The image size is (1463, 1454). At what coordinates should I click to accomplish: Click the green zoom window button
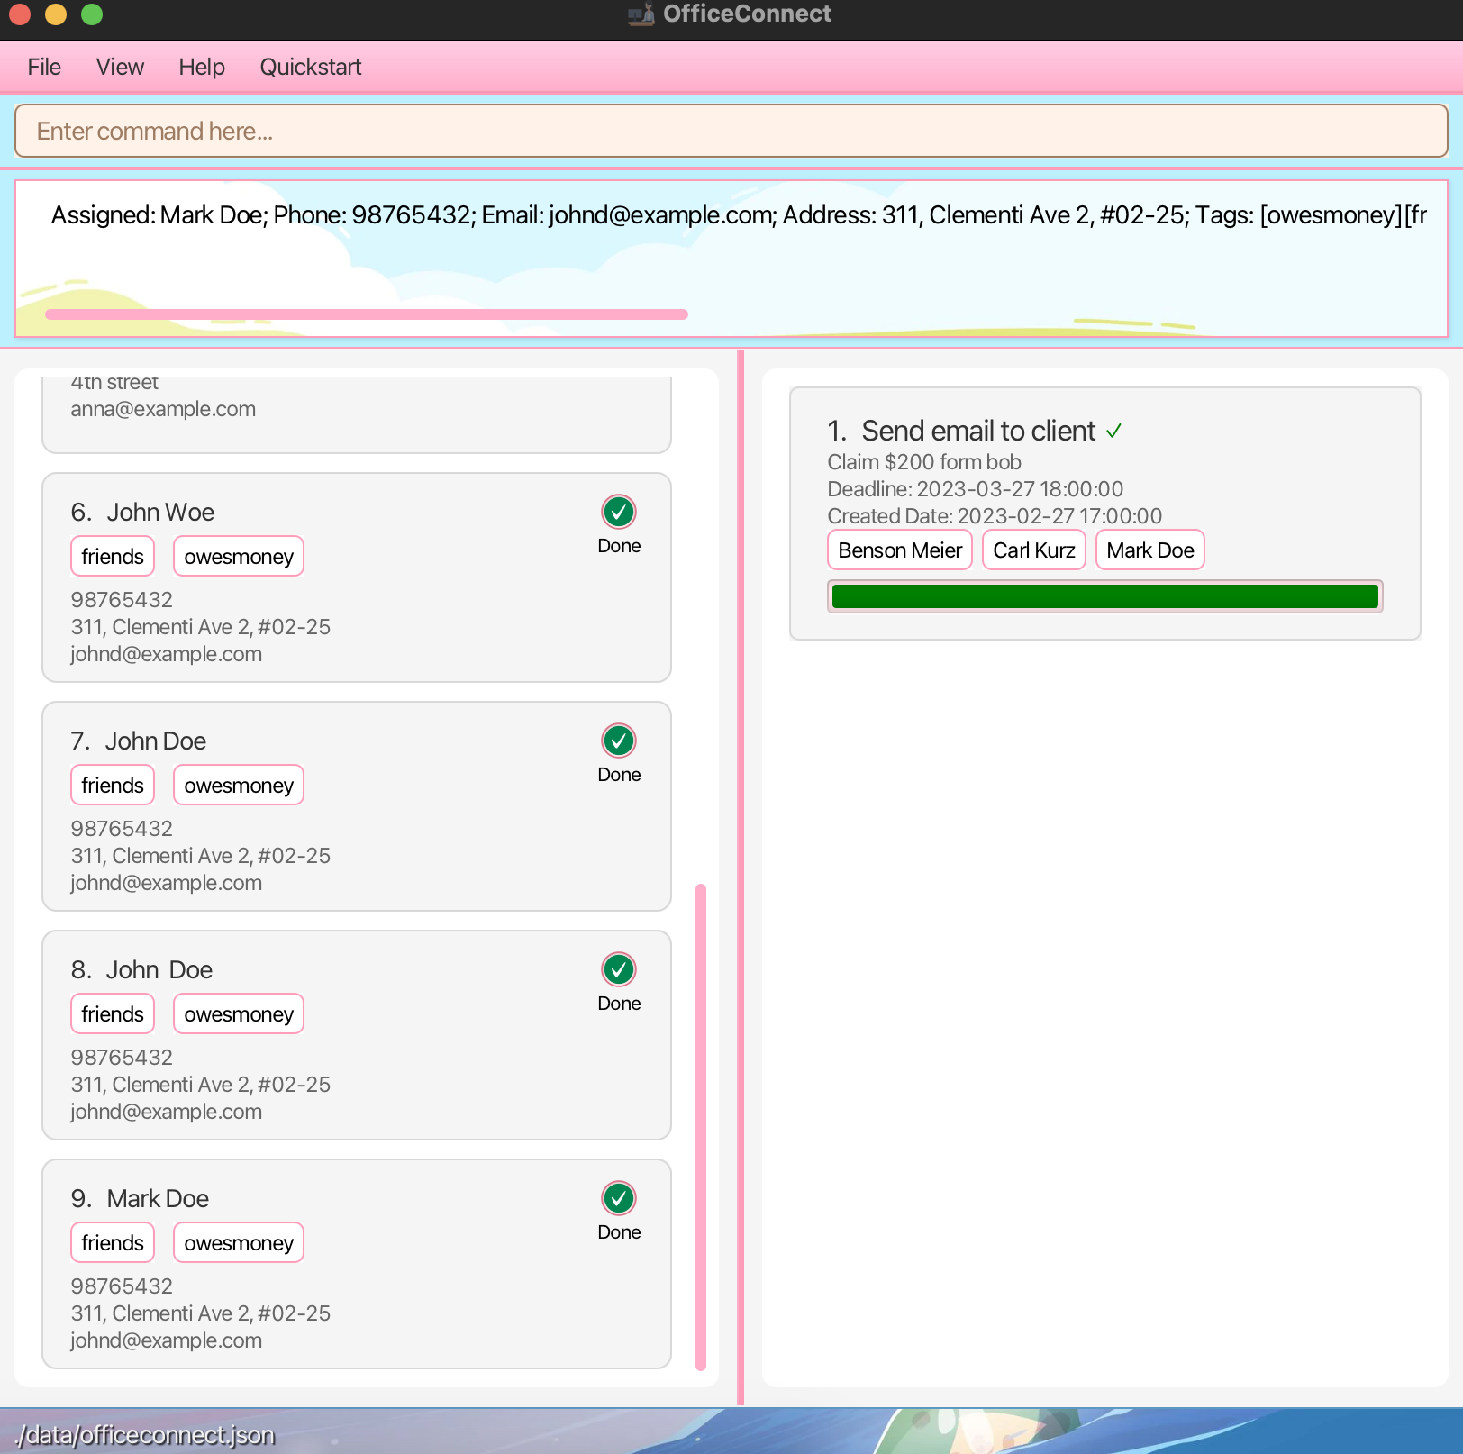[92, 14]
